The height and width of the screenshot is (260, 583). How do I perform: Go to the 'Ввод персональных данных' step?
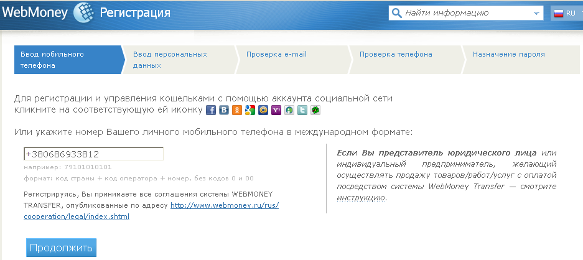(180, 60)
